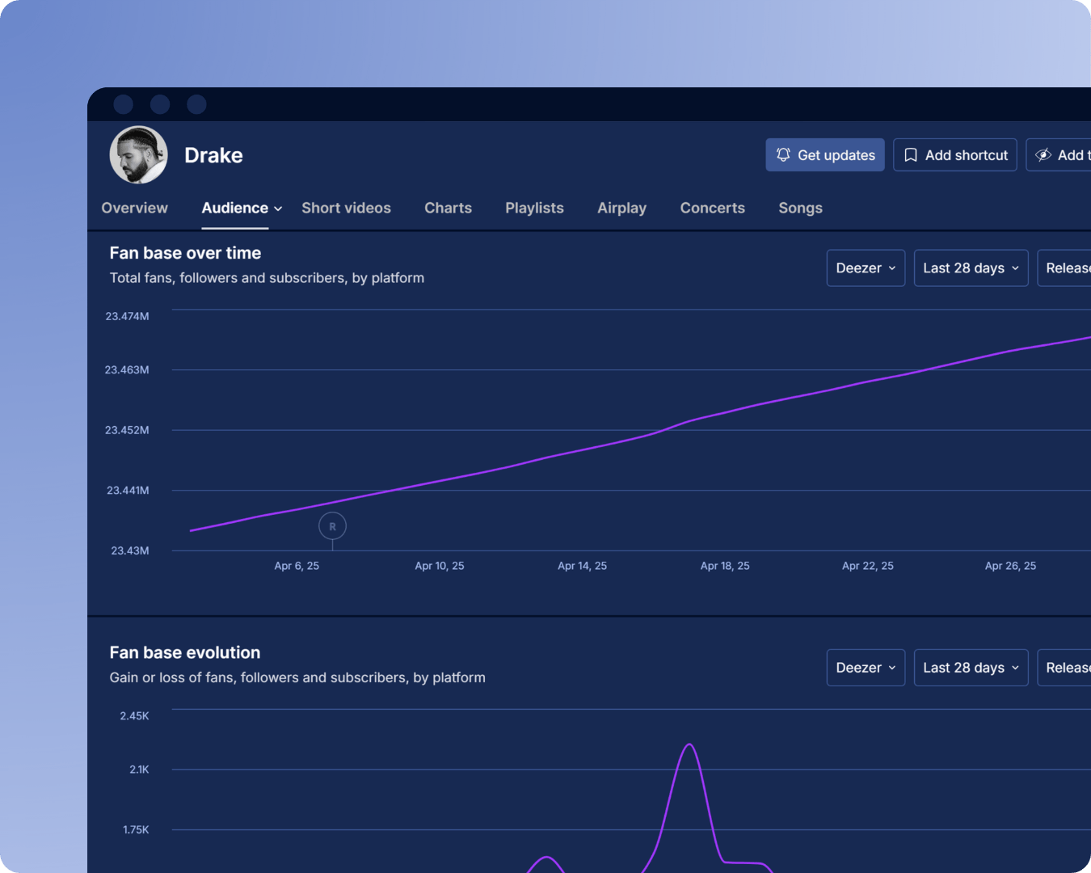
Task: Click the Apr 10, 25 axis label
Action: pyautogui.click(x=440, y=566)
